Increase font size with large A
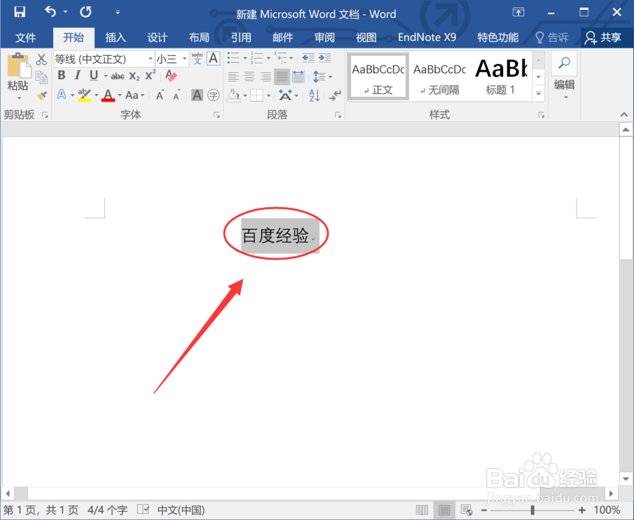Screen dimensions: 634x520 pyautogui.click(x=160, y=95)
